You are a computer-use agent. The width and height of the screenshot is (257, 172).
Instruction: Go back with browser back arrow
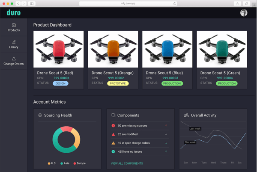pos(18,3)
